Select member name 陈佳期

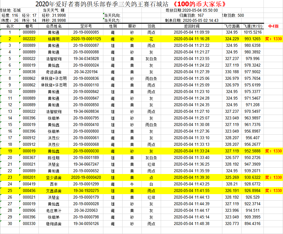pyautogui.click(x=54, y=158)
